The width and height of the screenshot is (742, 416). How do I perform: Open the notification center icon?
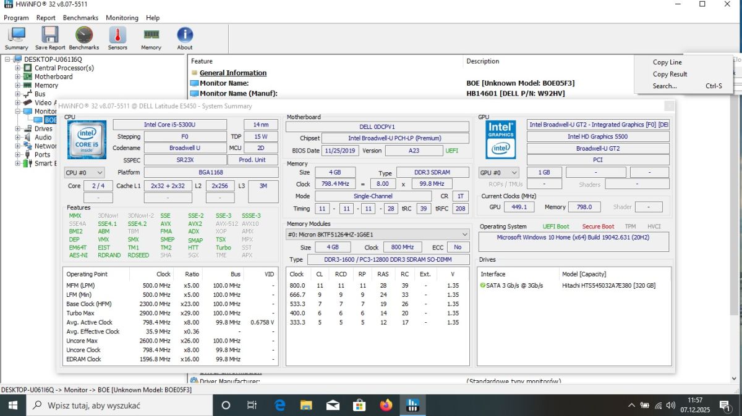tap(724, 406)
